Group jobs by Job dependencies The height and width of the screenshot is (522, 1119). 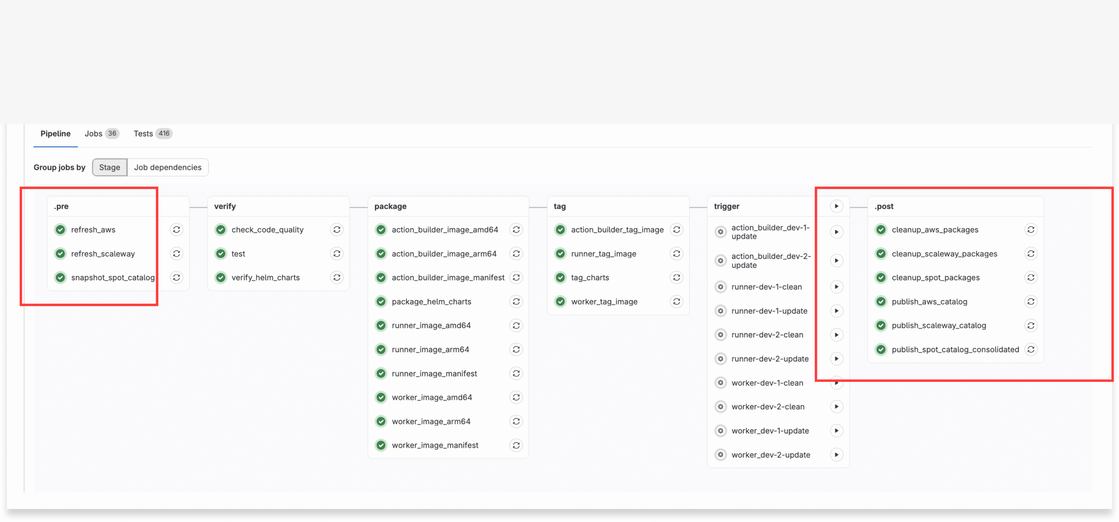pos(167,168)
